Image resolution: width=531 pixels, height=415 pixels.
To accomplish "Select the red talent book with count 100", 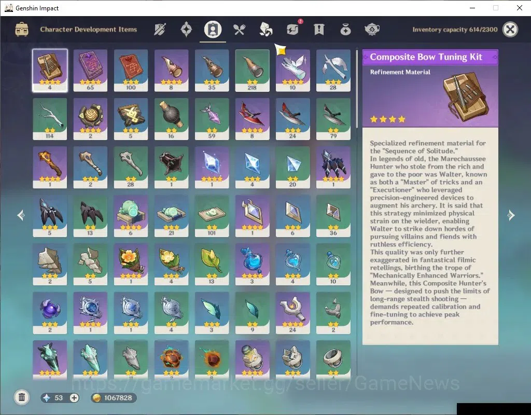I will click(131, 71).
